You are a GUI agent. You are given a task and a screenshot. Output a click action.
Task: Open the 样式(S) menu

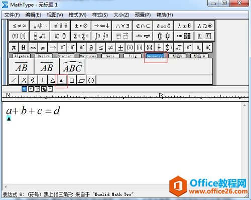point(100,15)
